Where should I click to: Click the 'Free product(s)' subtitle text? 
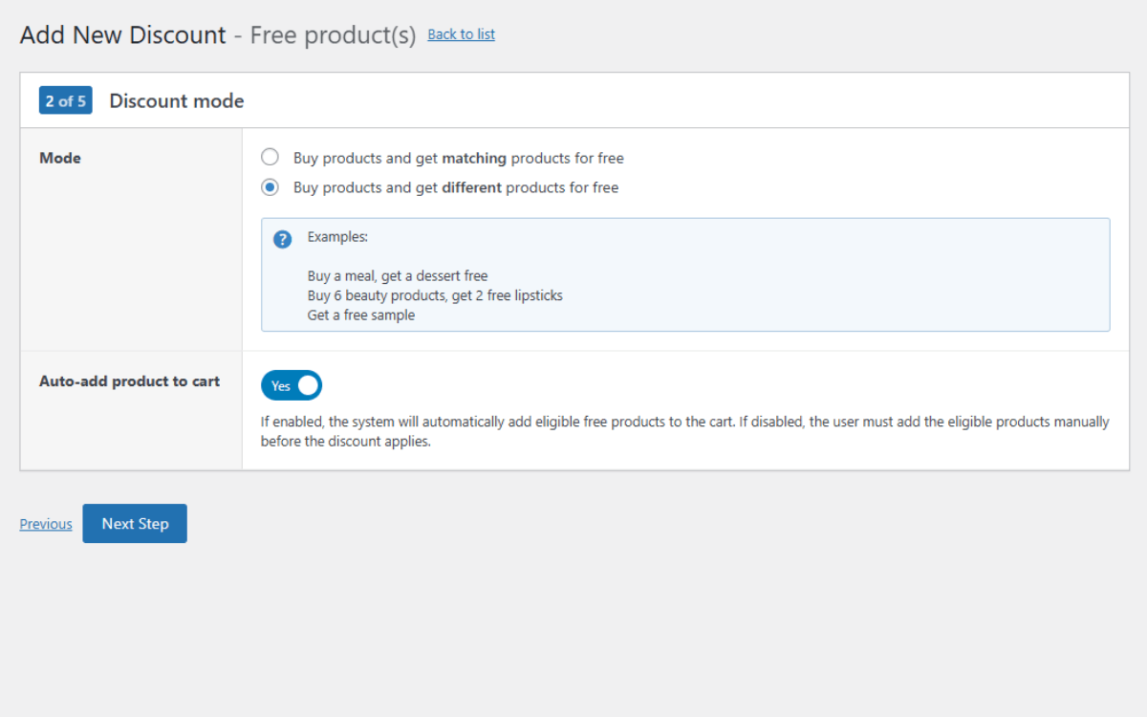point(333,35)
